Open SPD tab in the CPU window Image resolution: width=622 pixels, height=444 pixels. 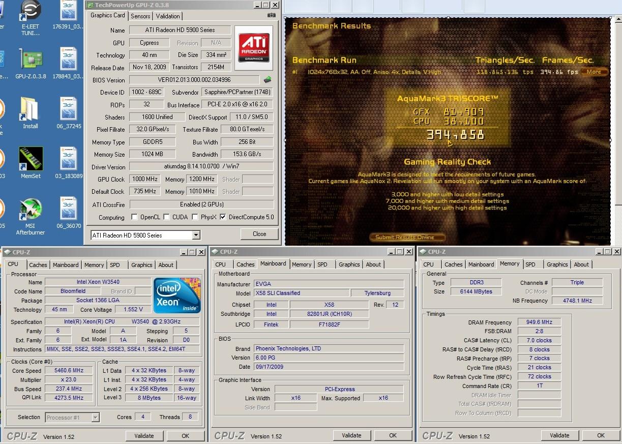115,265
